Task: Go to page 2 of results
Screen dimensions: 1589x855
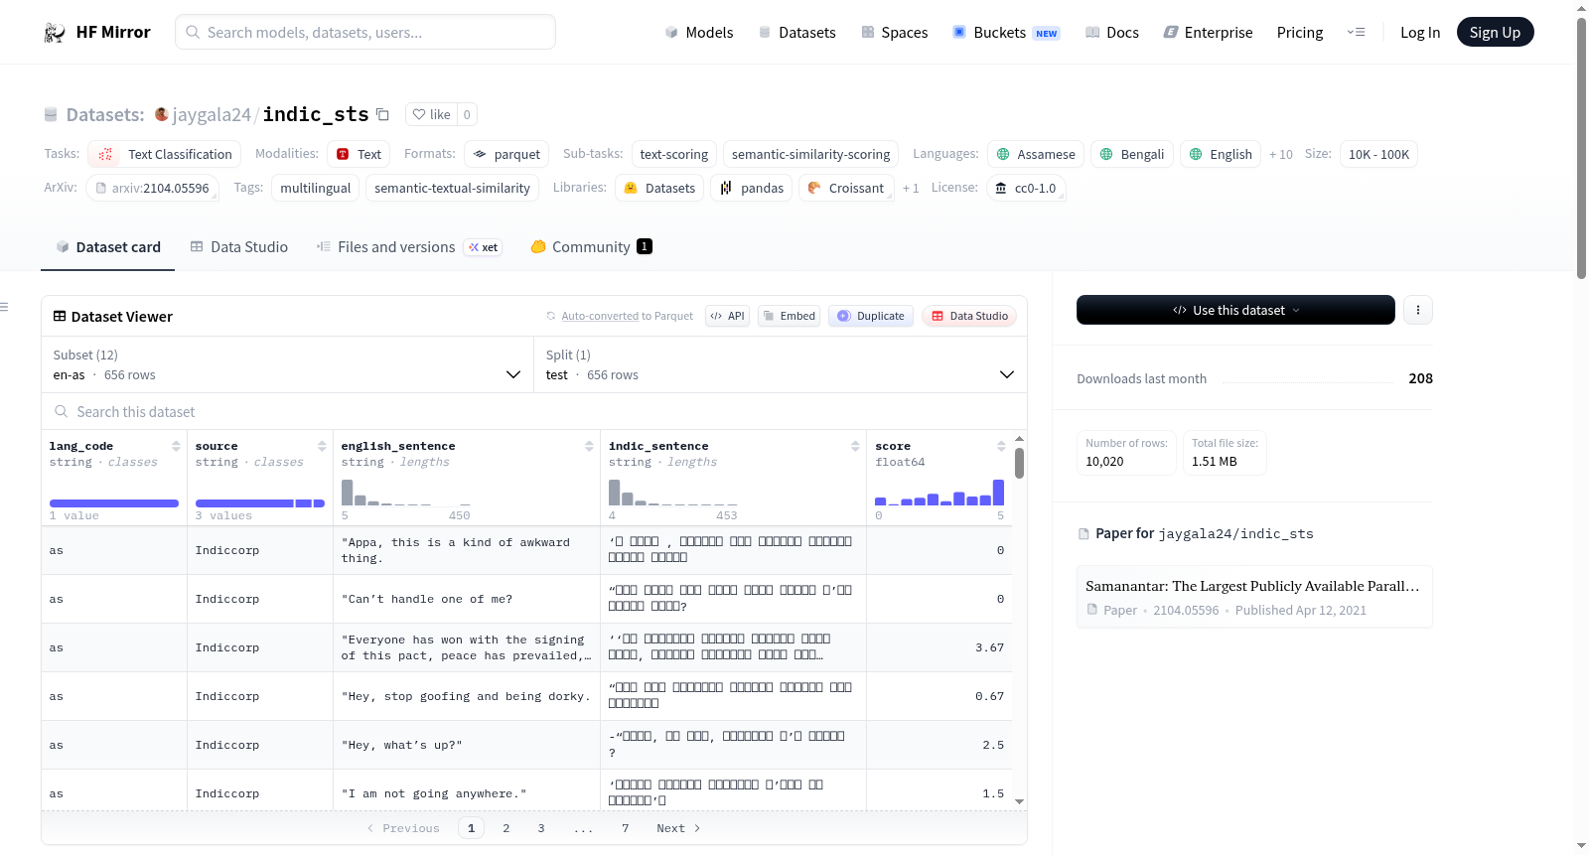Action: [x=506, y=828]
